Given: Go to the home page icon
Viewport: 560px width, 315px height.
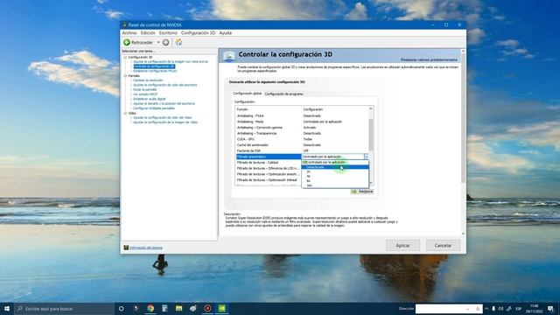Looking at the screenshot, I should (178, 43).
